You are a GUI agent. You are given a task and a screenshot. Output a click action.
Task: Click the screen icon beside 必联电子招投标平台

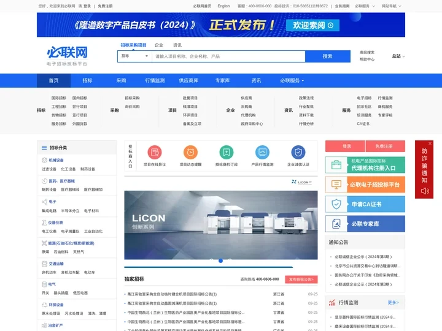point(336,185)
